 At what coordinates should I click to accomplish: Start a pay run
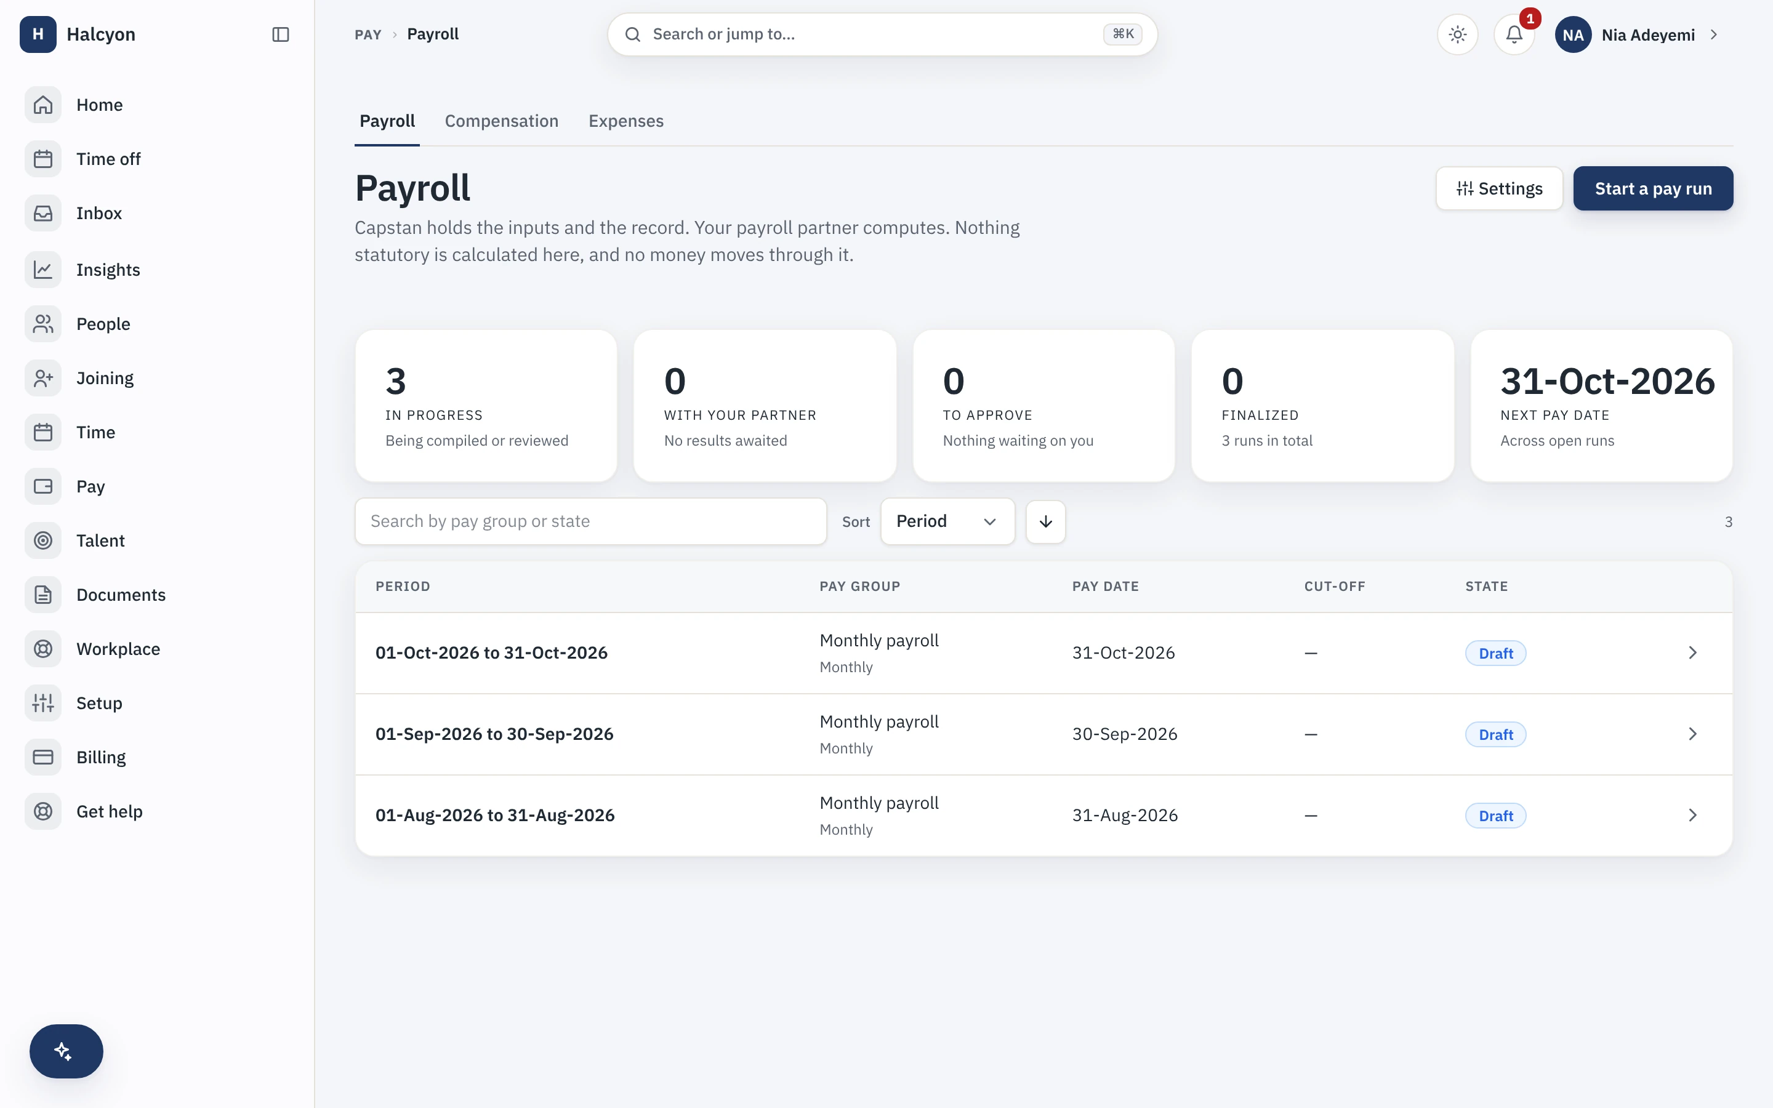1653,188
